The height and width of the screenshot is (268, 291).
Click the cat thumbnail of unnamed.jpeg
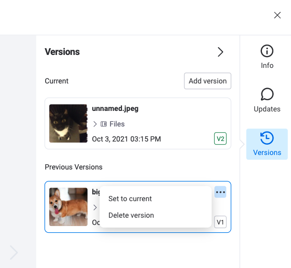[x=68, y=123]
